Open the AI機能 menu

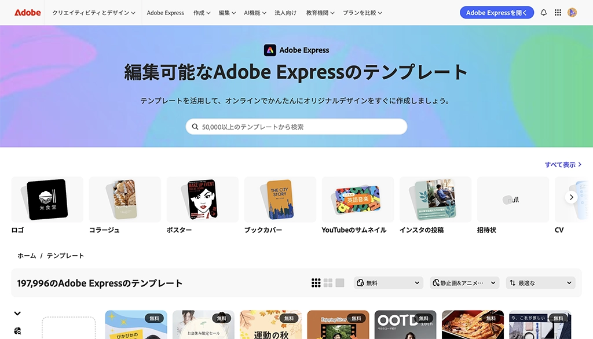tap(255, 12)
